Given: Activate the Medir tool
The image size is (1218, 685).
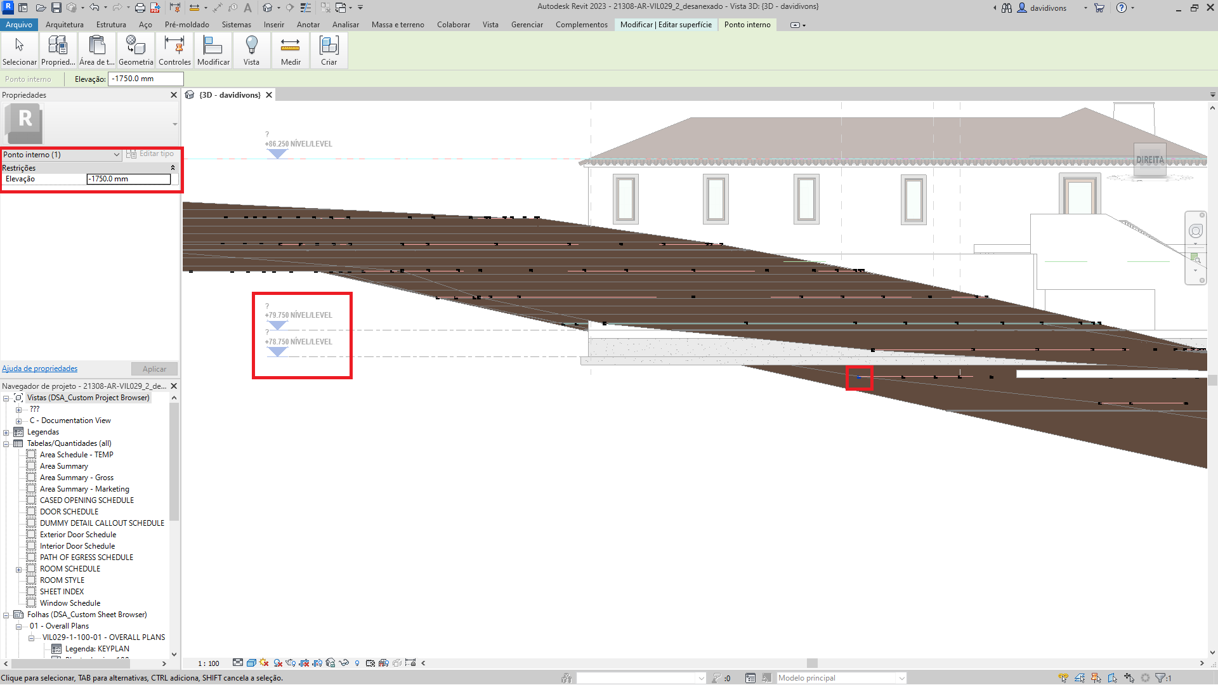Looking at the screenshot, I should pos(290,49).
